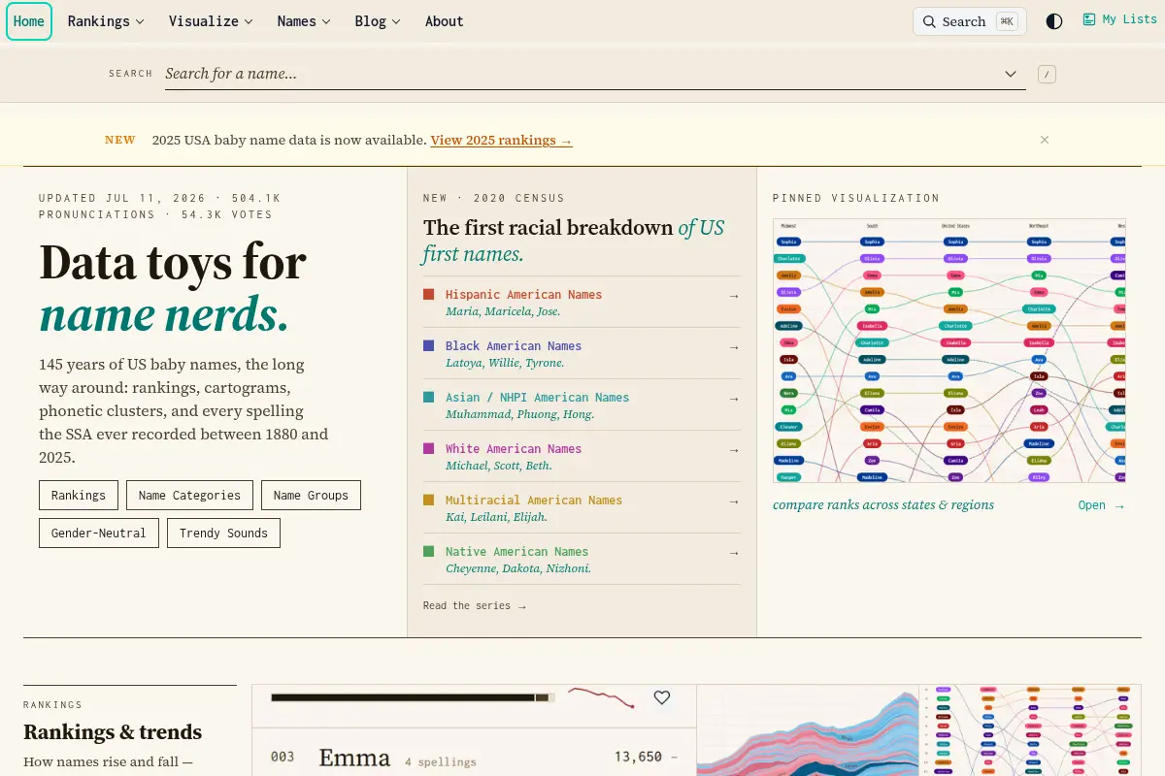Click compare ranks across states & regions caption
1165x776 pixels.
point(883,505)
